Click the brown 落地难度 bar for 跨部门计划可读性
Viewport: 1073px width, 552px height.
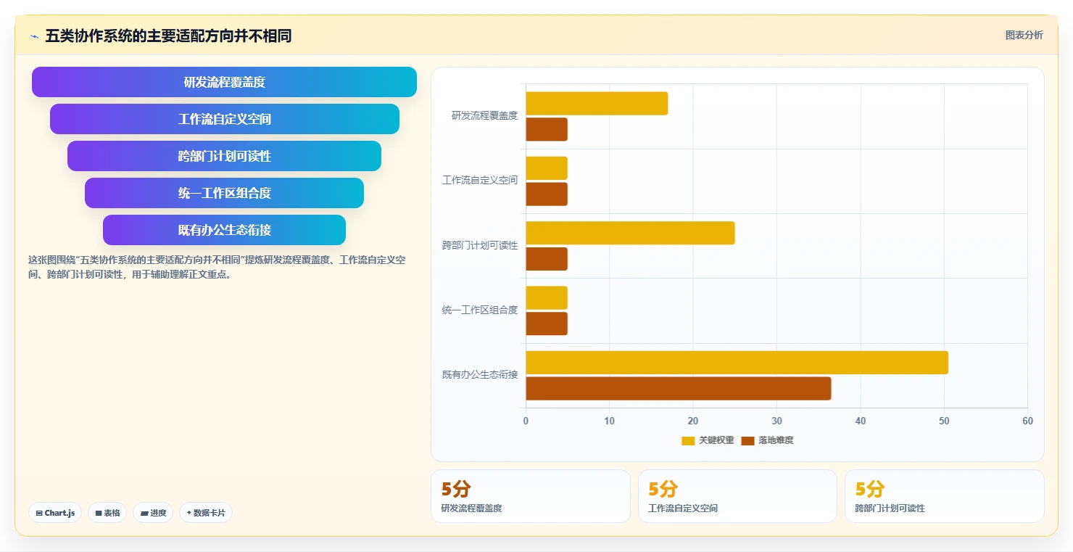547,259
